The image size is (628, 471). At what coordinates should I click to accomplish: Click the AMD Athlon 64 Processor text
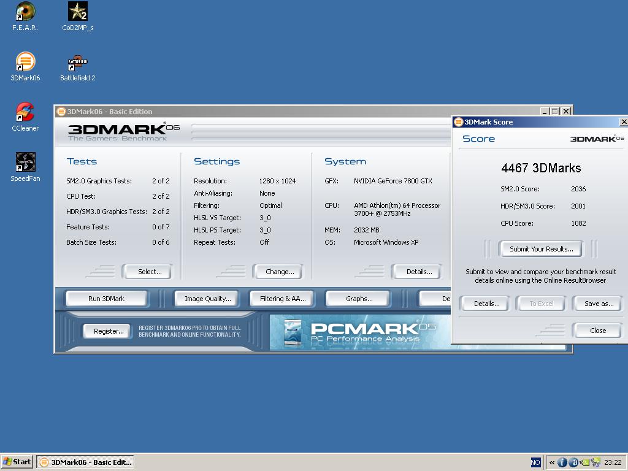[397, 210]
